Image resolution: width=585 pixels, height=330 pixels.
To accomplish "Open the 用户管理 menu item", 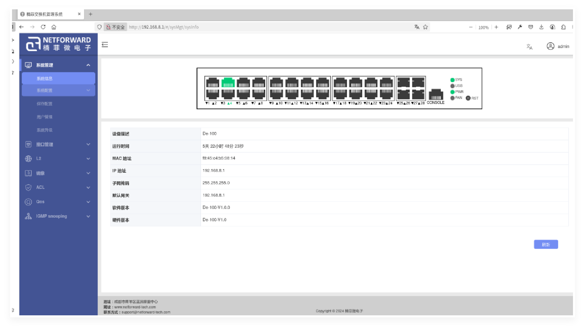I will pos(45,117).
